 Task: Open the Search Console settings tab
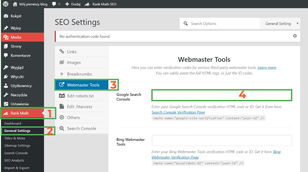tap(82, 128)
